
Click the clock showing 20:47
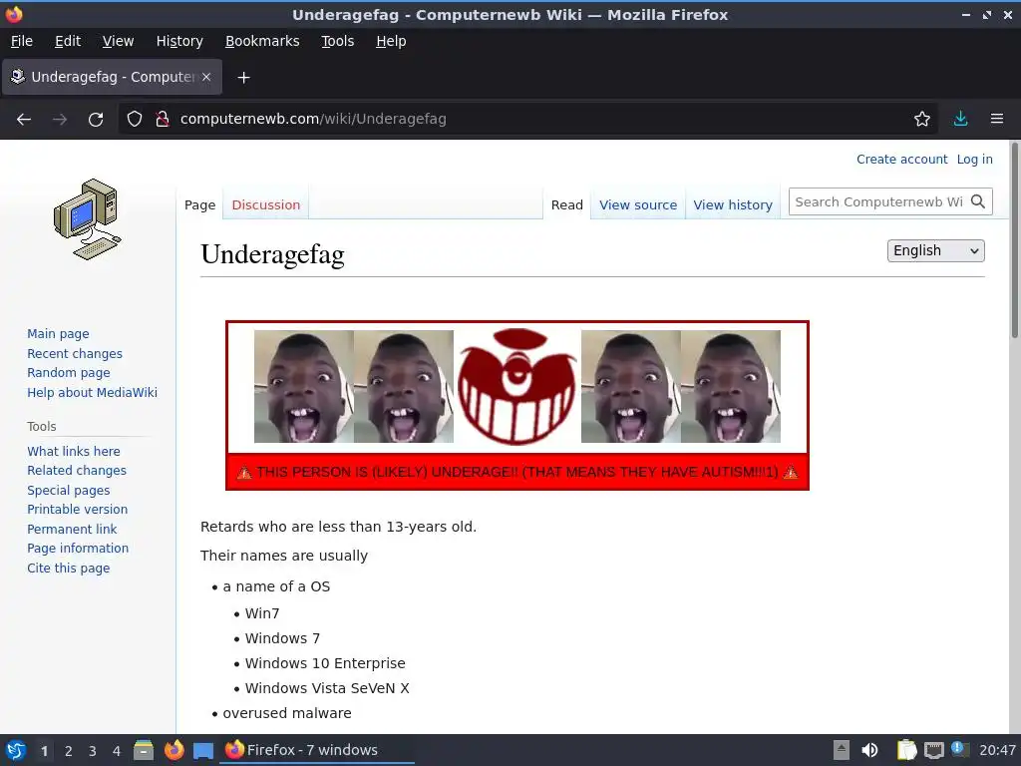[997, 750]
